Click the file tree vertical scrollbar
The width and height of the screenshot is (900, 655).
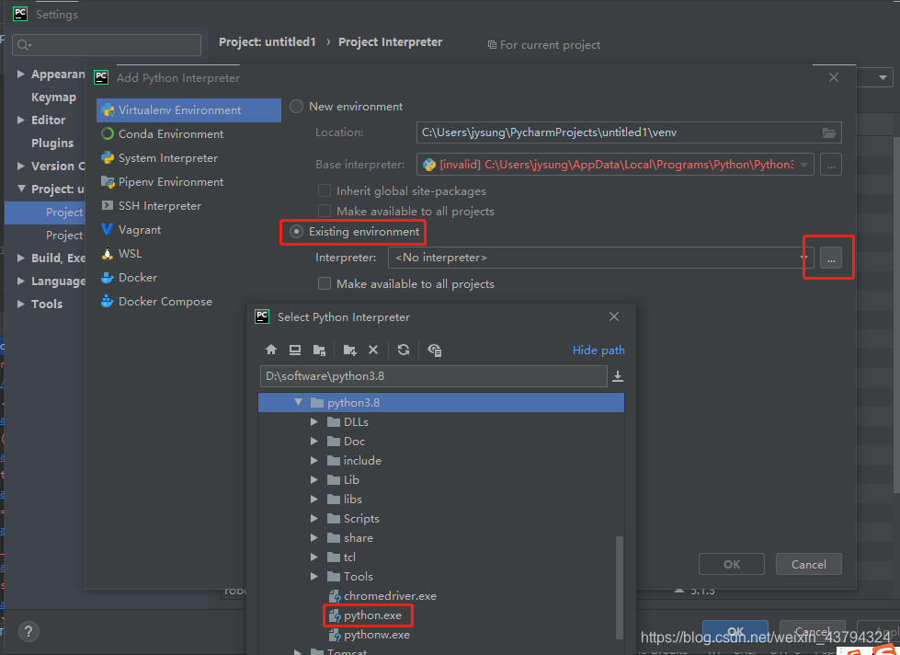click(620, 586)
